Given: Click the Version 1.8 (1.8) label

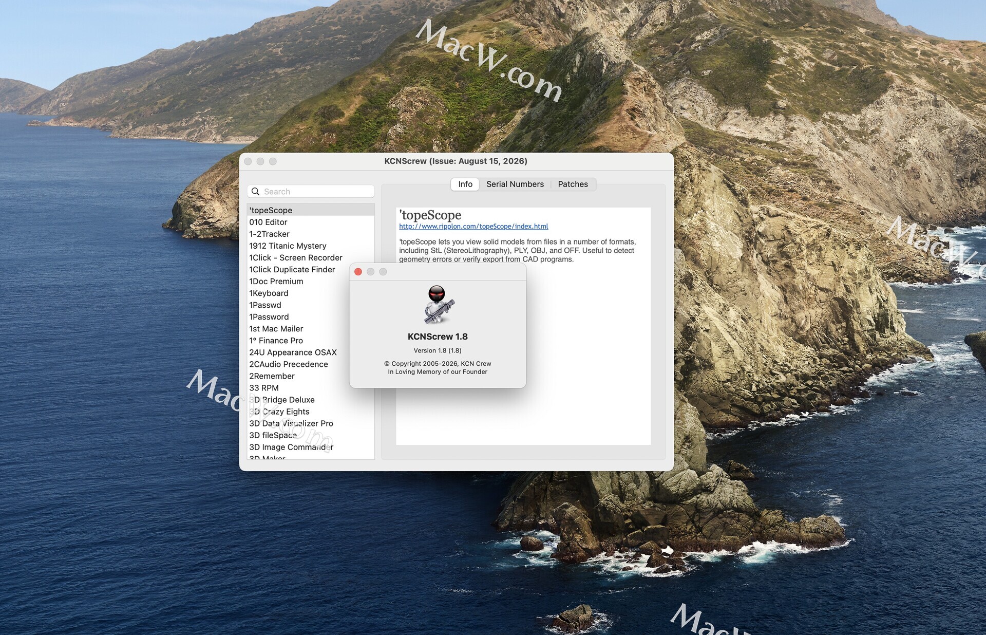Looking at the screenshot, I should coord(438,350).
